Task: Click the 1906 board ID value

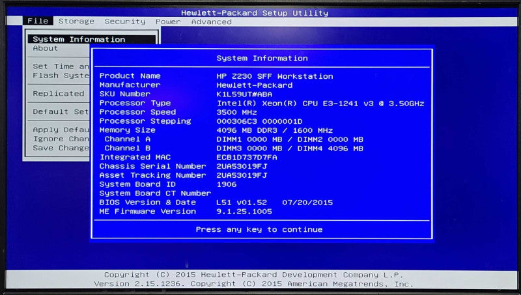Action: (227, 184)
